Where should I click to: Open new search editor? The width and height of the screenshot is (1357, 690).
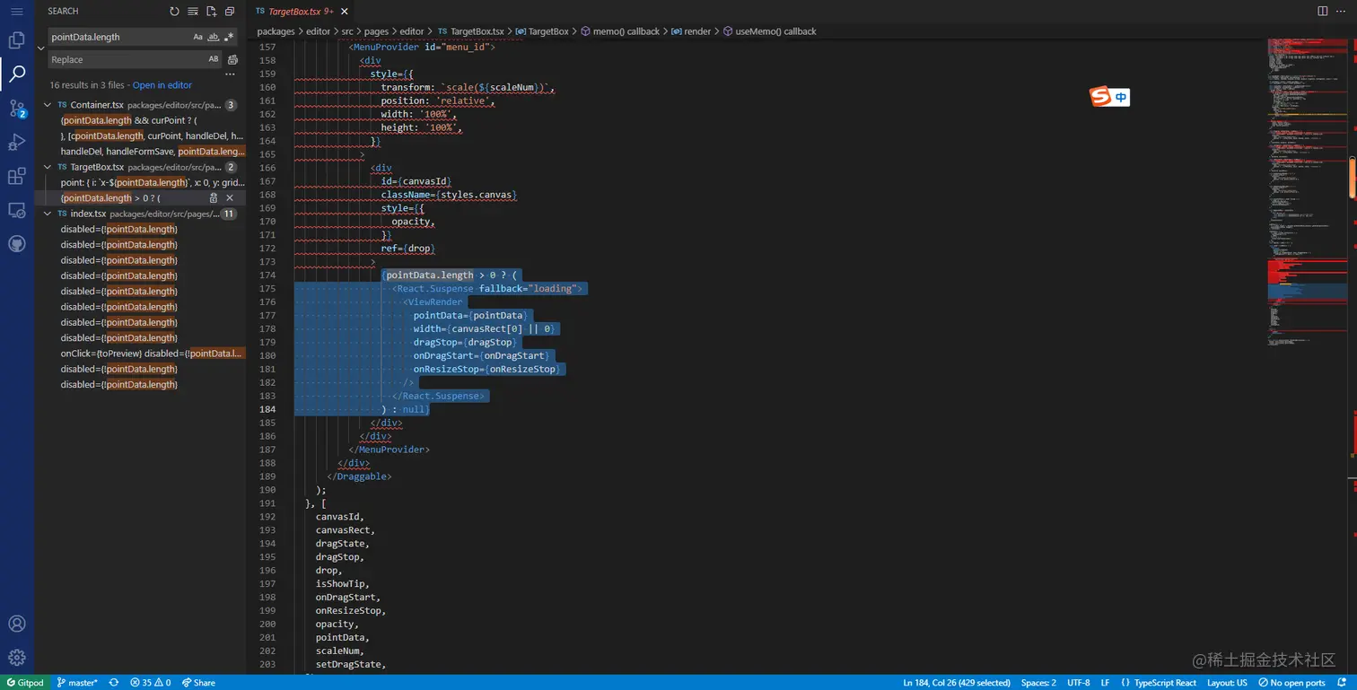pos(211,12)
